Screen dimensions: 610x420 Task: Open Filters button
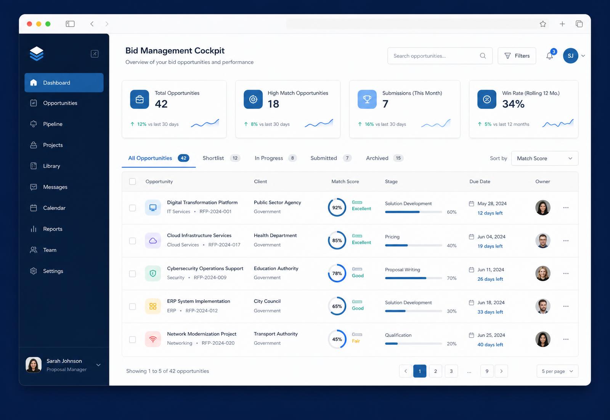[517, 56]
